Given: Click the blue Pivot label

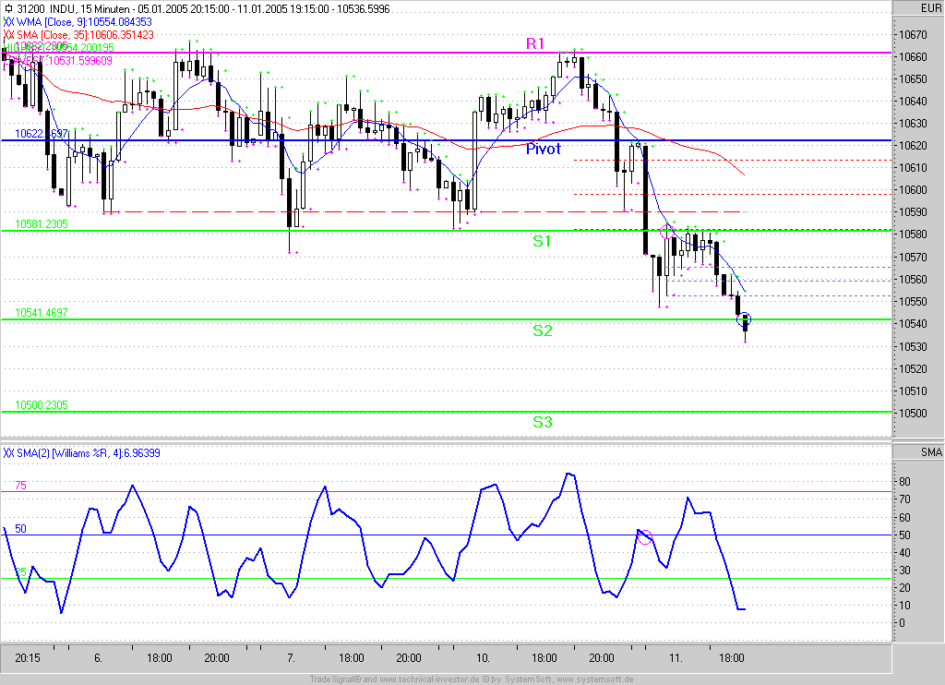Looking at the screenshot, I should point(543,149).
